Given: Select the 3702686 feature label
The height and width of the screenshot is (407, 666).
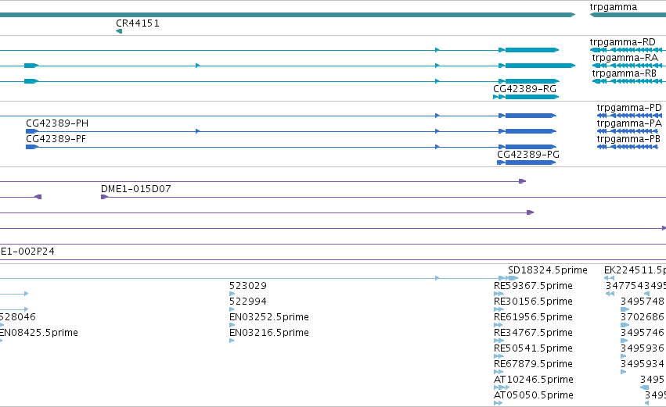Looking at the screenshot, I should [642, 317].
